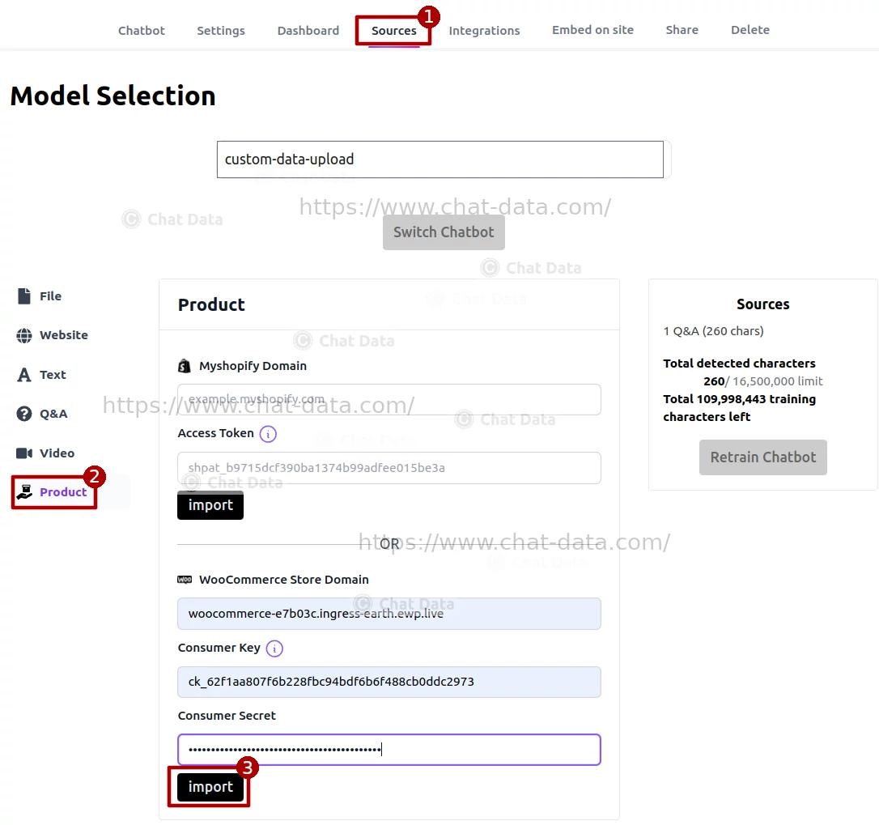This screenshot has height=825, width=879.
Task: Show Consumer Key info tooltip icon
Action: (274, 649)
